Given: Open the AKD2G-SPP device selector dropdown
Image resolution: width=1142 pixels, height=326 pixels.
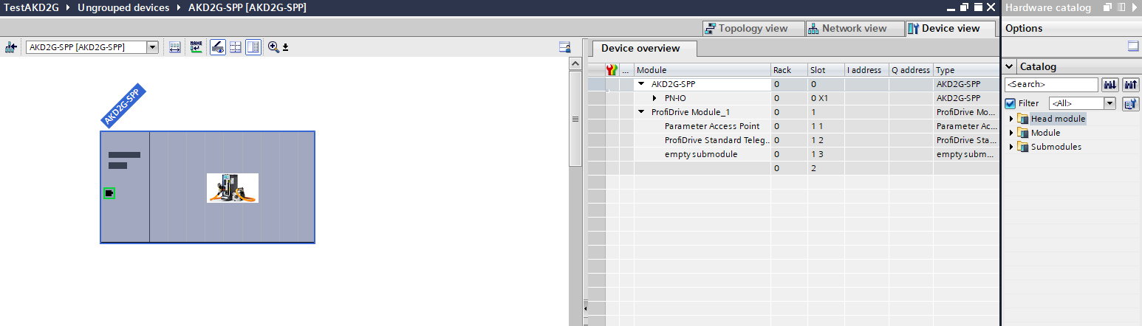Looking at the screenshot, I should pyautogui.click(x=153, y=47).
